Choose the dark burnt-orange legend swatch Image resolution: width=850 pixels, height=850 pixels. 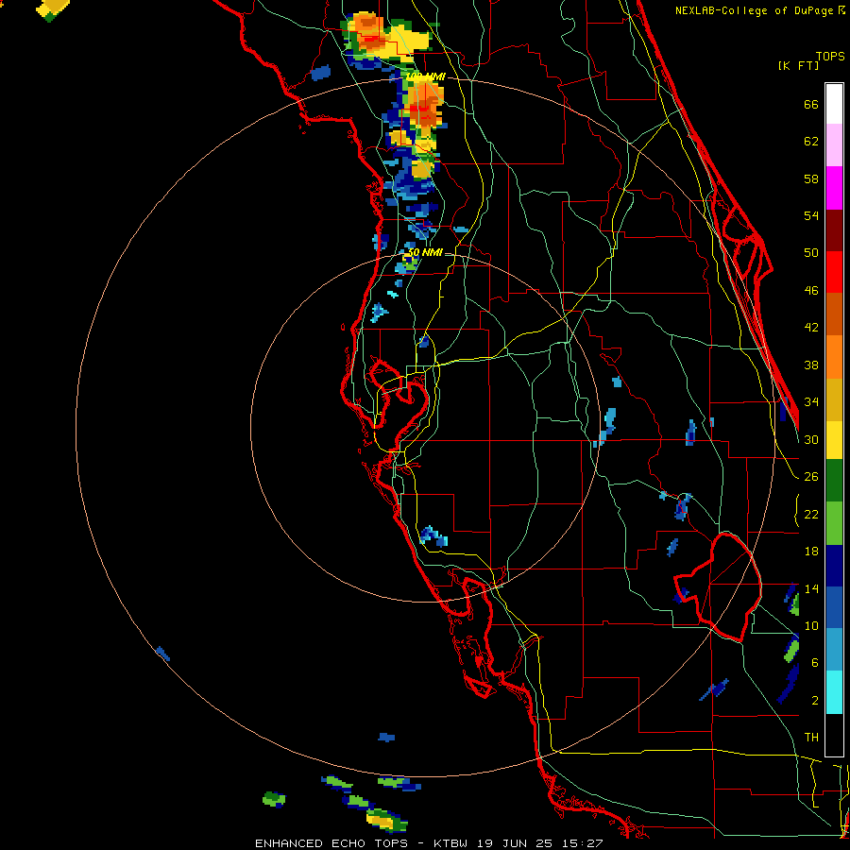point(834,314)
